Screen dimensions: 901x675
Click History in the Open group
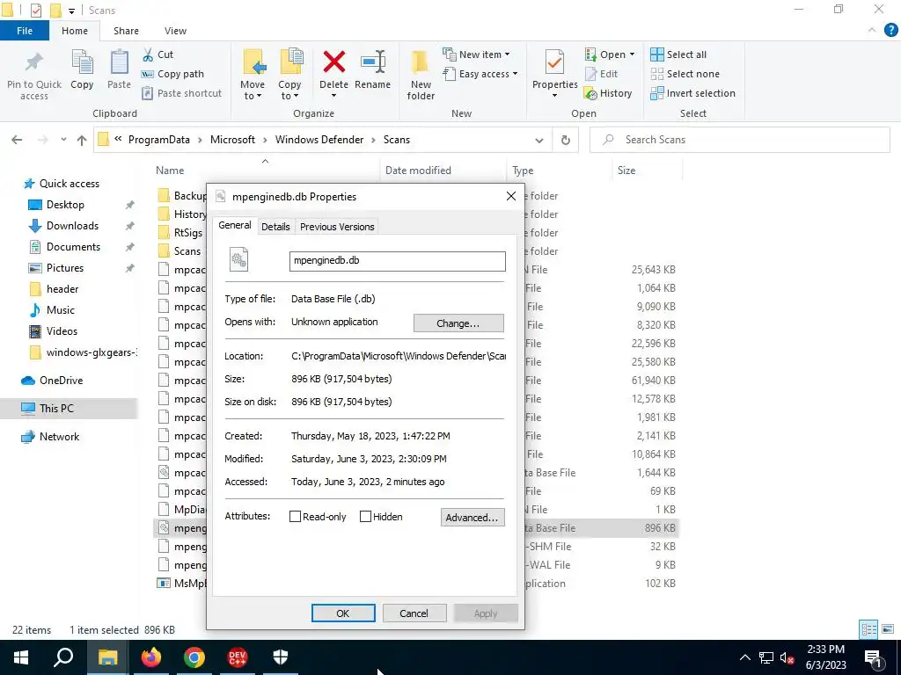(x=608, y=93)
